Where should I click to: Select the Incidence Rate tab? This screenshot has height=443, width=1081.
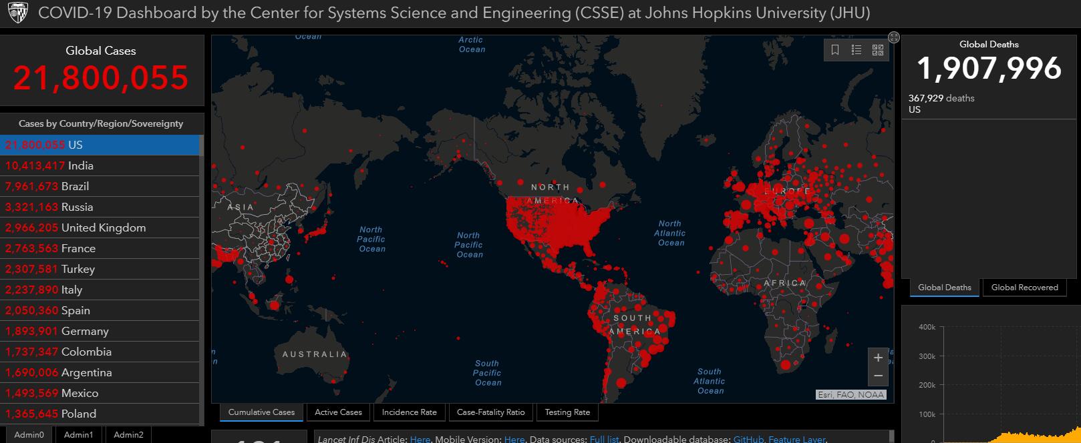coord(409,412)
